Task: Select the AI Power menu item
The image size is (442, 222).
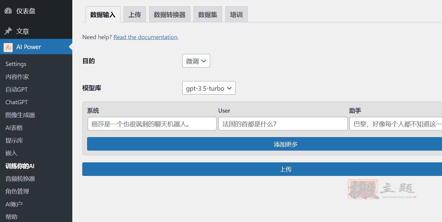Action: (36, 47)
